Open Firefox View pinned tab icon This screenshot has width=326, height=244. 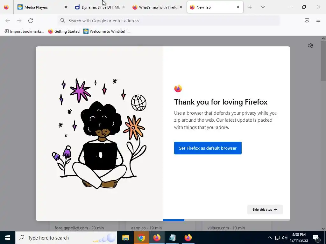6,7
